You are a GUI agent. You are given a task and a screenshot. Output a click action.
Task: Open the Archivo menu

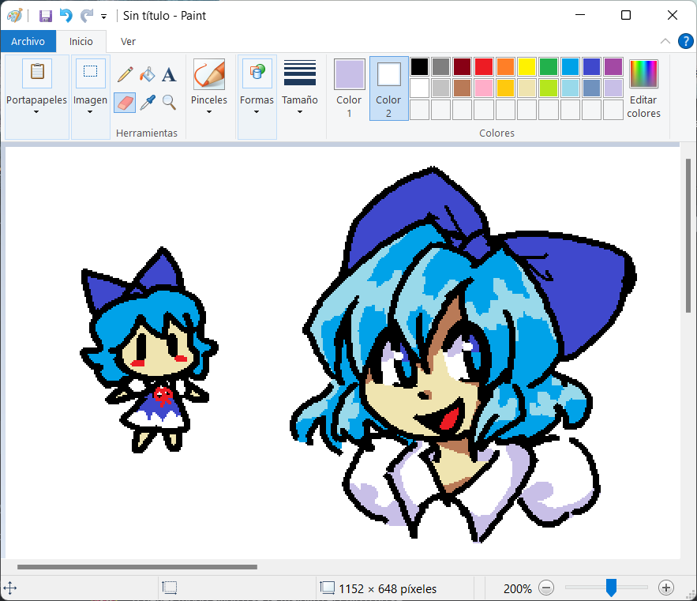28,41
